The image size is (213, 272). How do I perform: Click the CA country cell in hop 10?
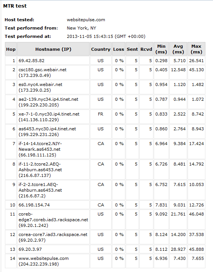pos(101,205)
